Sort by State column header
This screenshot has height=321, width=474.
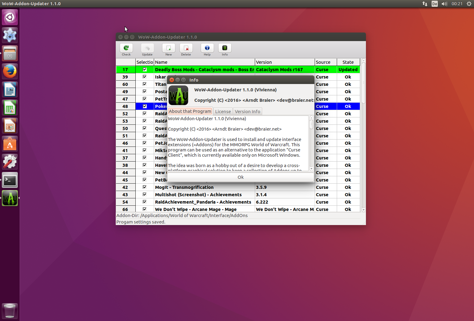tap(348, 62)
